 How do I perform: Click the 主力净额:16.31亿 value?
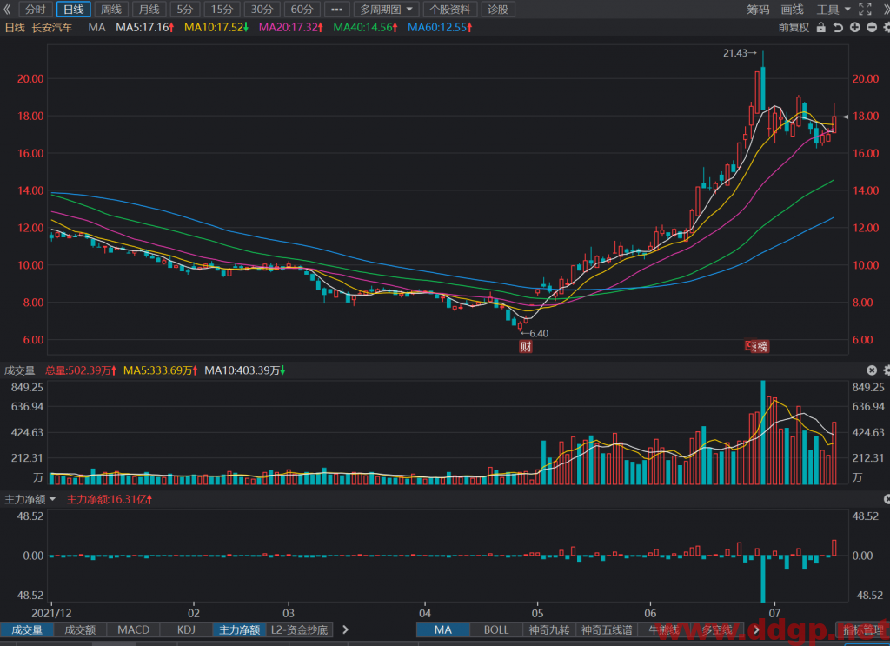(x=110, y=500)
